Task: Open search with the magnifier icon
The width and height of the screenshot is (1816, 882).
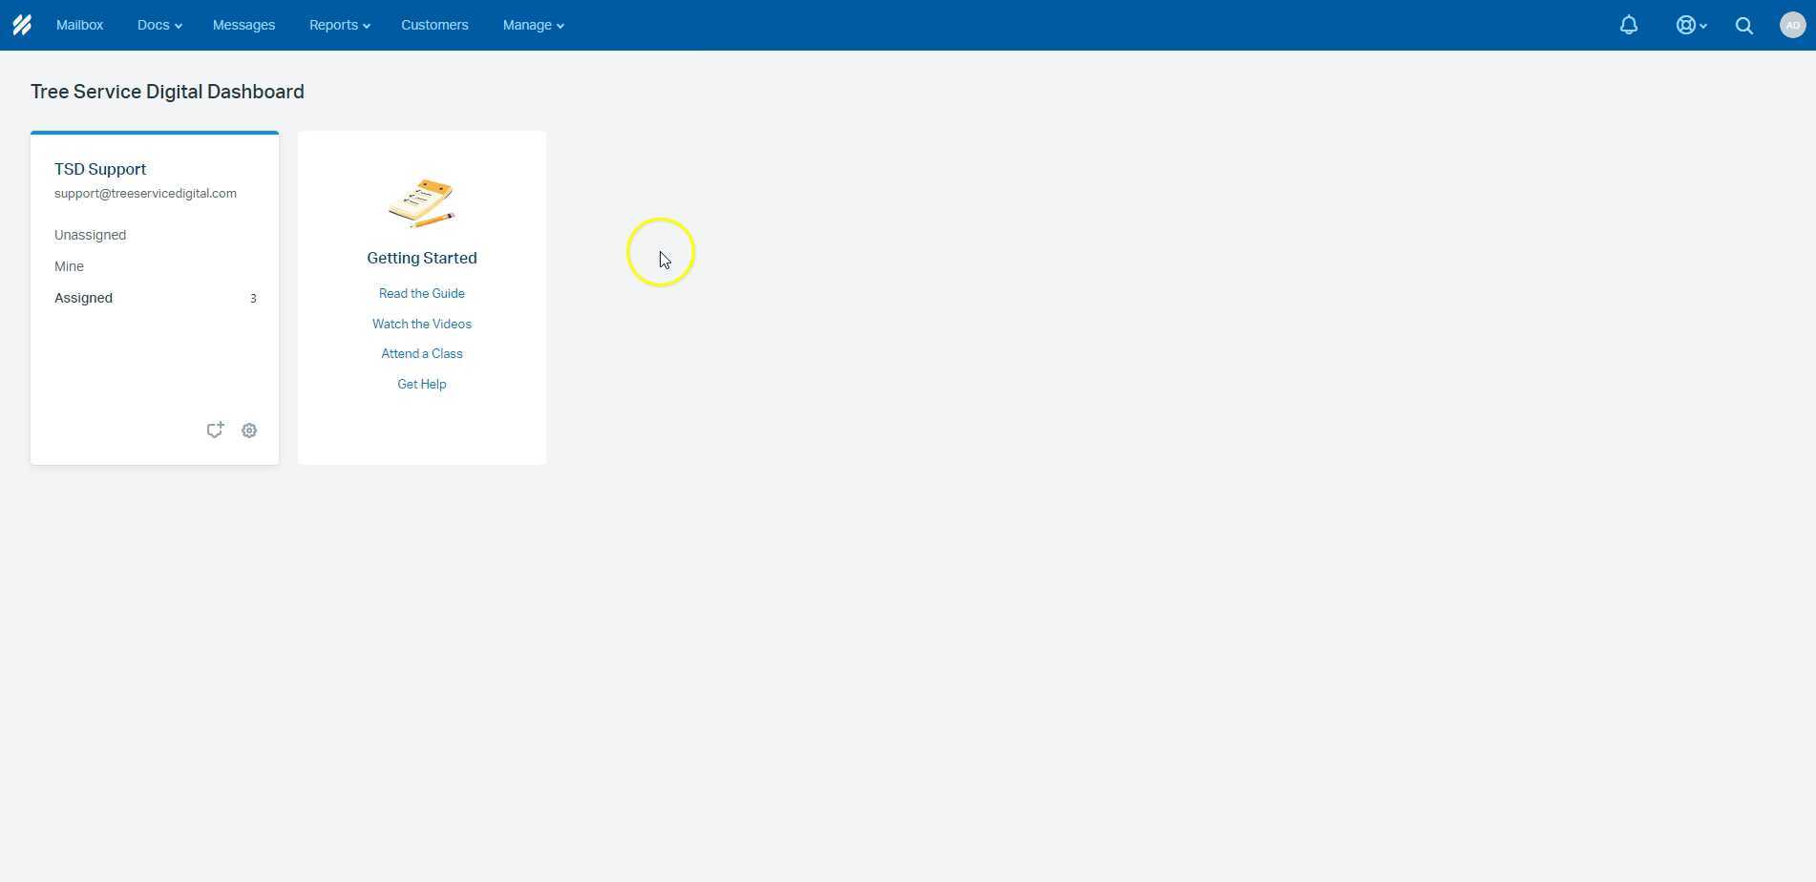Action: [1743, 25]
